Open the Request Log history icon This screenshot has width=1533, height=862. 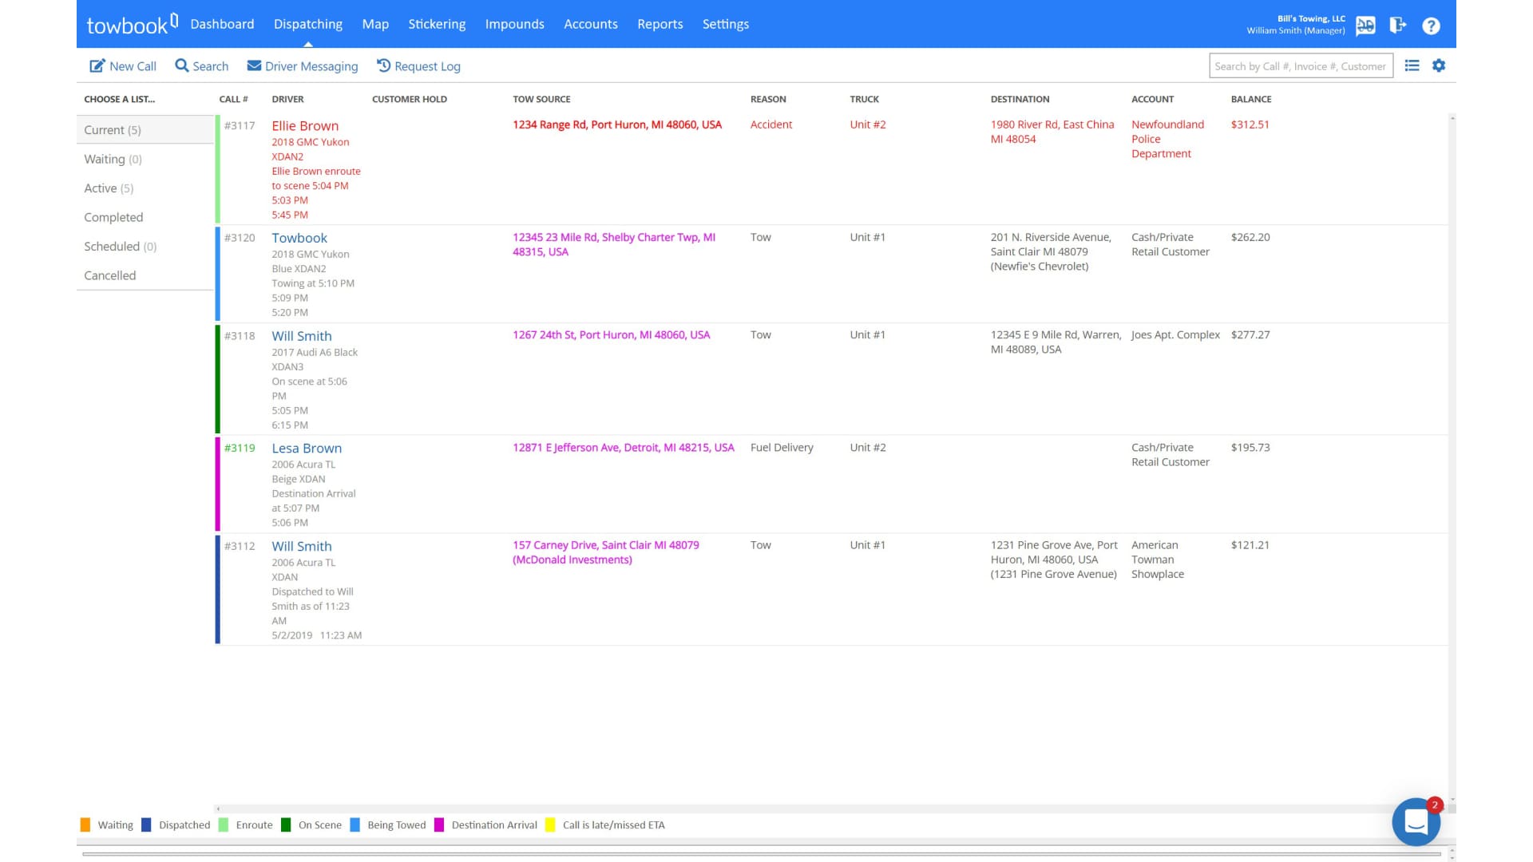[384, 66]
